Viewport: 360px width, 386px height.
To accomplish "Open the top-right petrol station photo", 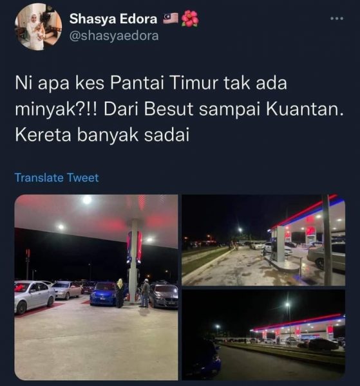I will coord(263,240).
